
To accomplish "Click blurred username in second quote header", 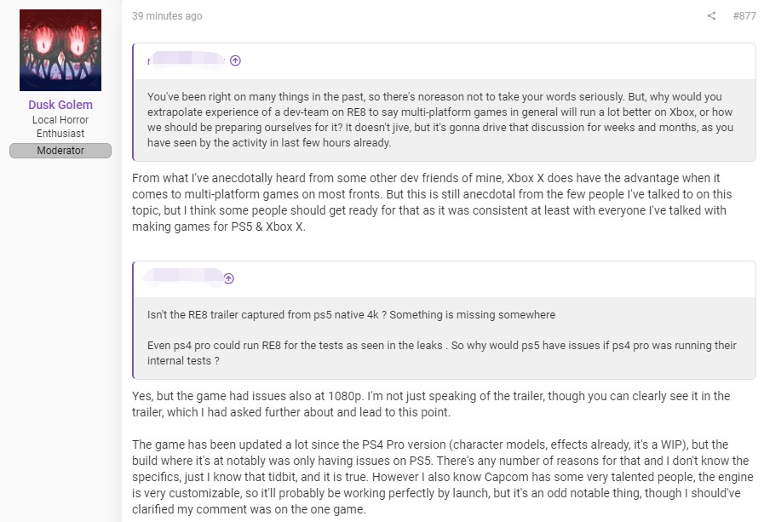I will point(183,277).
